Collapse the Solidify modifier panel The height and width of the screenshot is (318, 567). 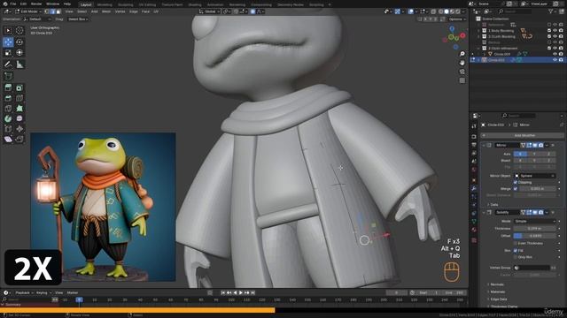tap(484, 212)
